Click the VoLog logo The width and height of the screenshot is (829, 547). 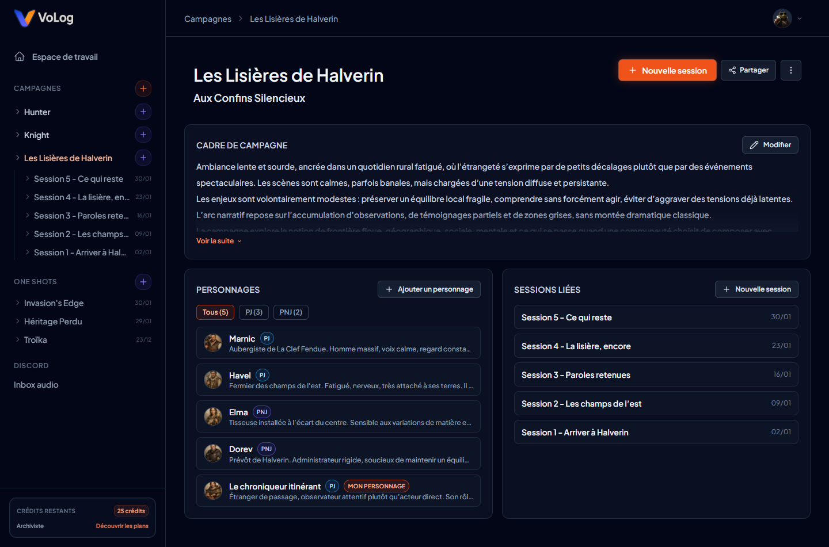43,18
